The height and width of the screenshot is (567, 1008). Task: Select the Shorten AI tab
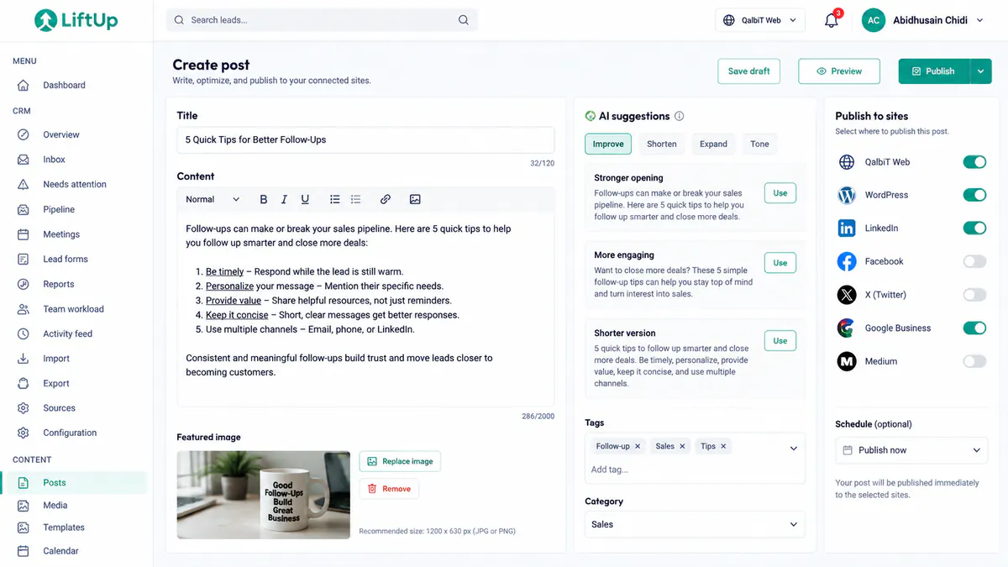(x=662, y=144)
